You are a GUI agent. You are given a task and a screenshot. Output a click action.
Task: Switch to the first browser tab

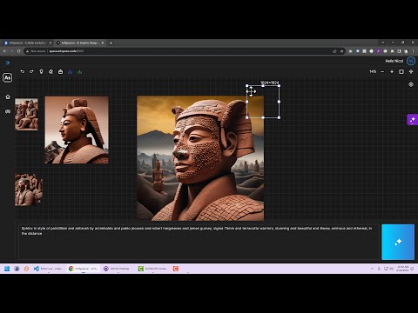click(27, 43)
